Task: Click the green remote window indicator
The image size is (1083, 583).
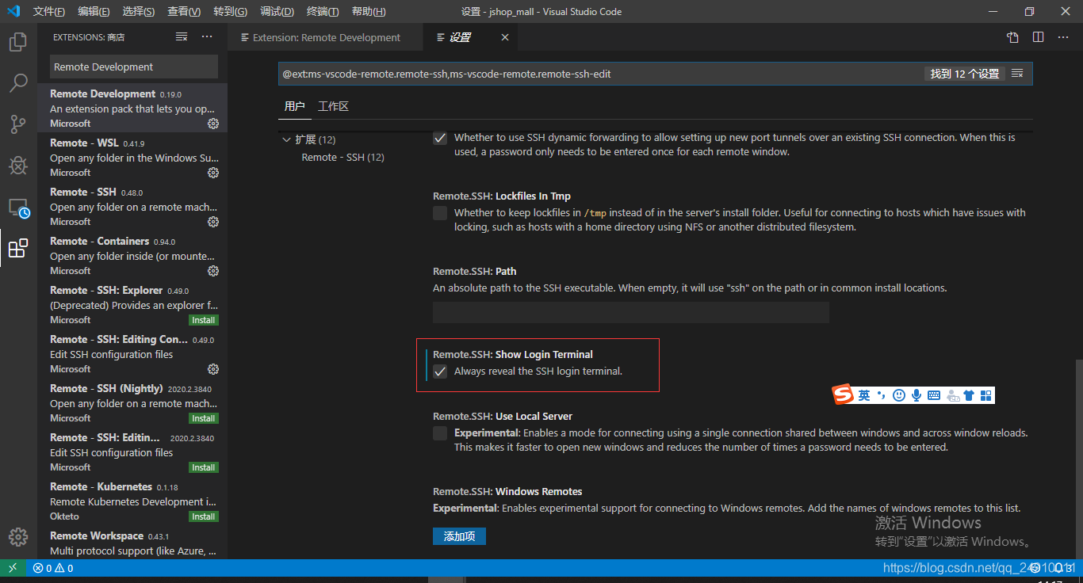Action: pos(13,568)
